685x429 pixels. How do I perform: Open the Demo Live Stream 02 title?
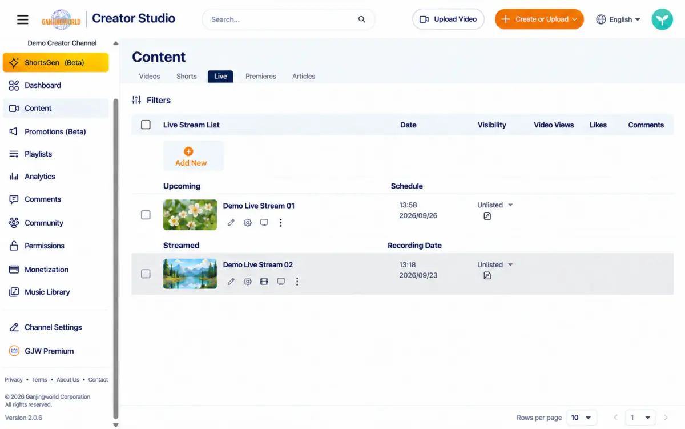[258, 265]
